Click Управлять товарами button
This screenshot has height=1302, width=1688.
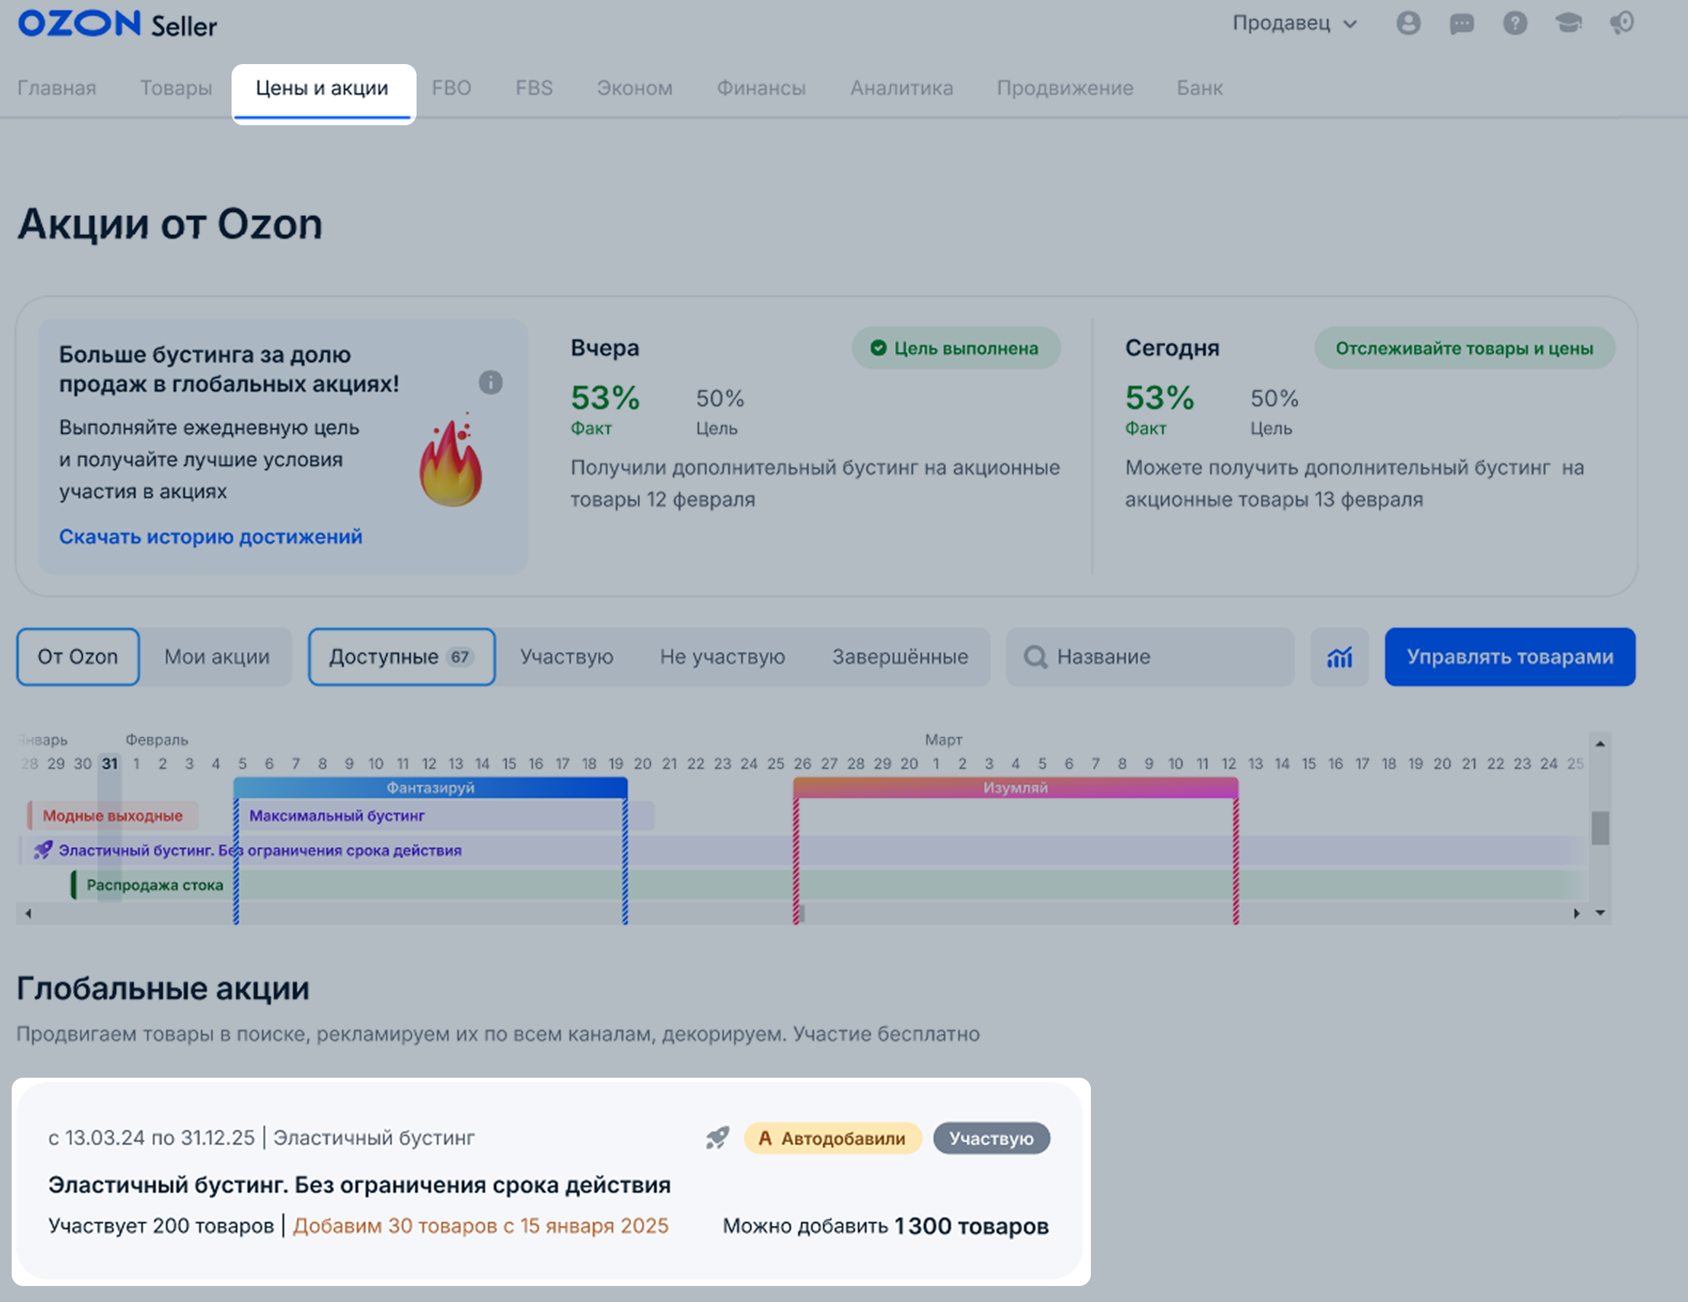tap(1510, 657)
